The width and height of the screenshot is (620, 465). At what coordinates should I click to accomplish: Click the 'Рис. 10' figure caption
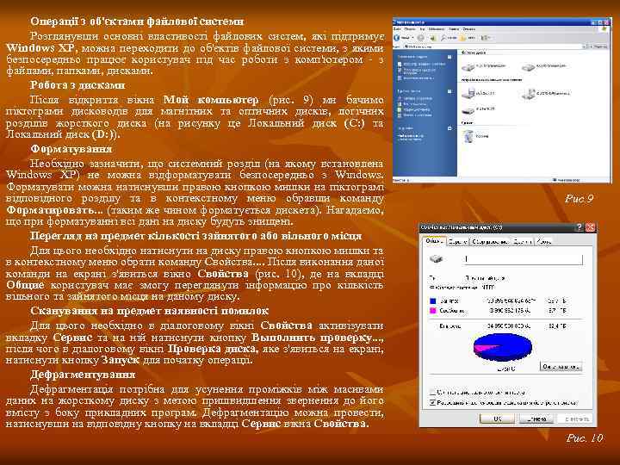click(x=585, y=437)
